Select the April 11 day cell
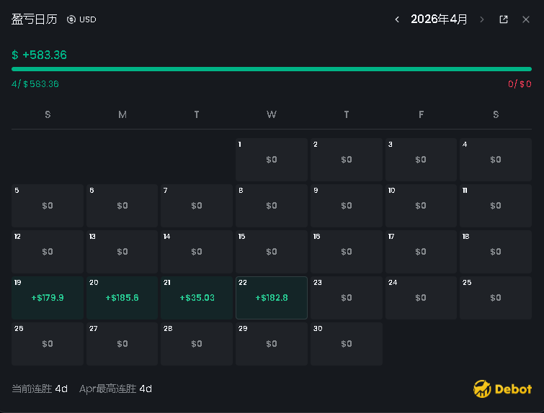The width and height of the screenshot is (544, 413). [x=496, y=206]
